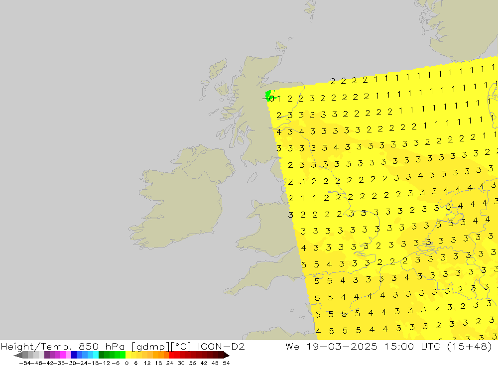Click the 'We 19-03-2025' date text
This screenshot has height=365, width=498.
point(331,346)
